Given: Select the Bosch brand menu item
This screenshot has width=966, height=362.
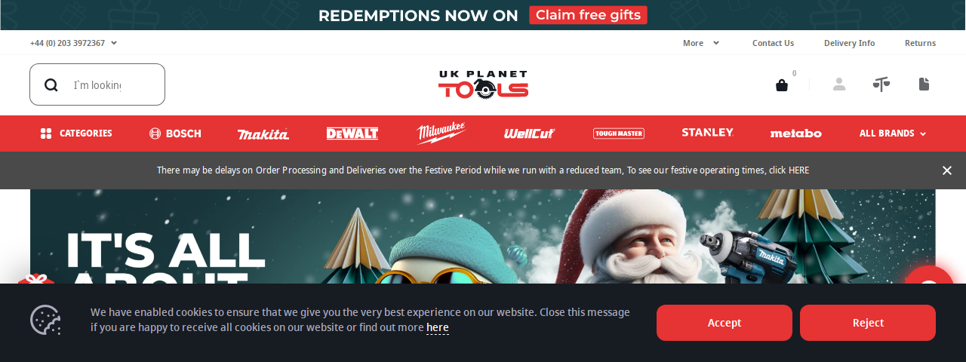Looking at the screenshot, I should click(x=175, y=133).
